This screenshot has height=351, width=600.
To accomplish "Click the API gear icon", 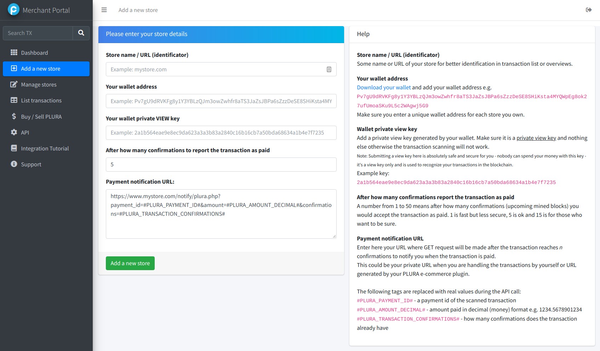I will coord(14,132).
